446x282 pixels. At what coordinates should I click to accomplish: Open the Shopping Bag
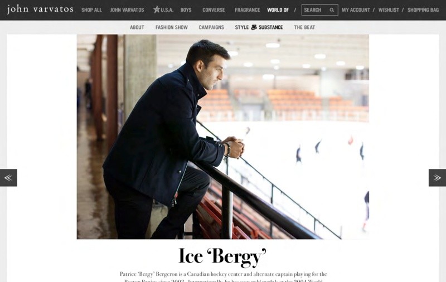[x=423, y=10]
